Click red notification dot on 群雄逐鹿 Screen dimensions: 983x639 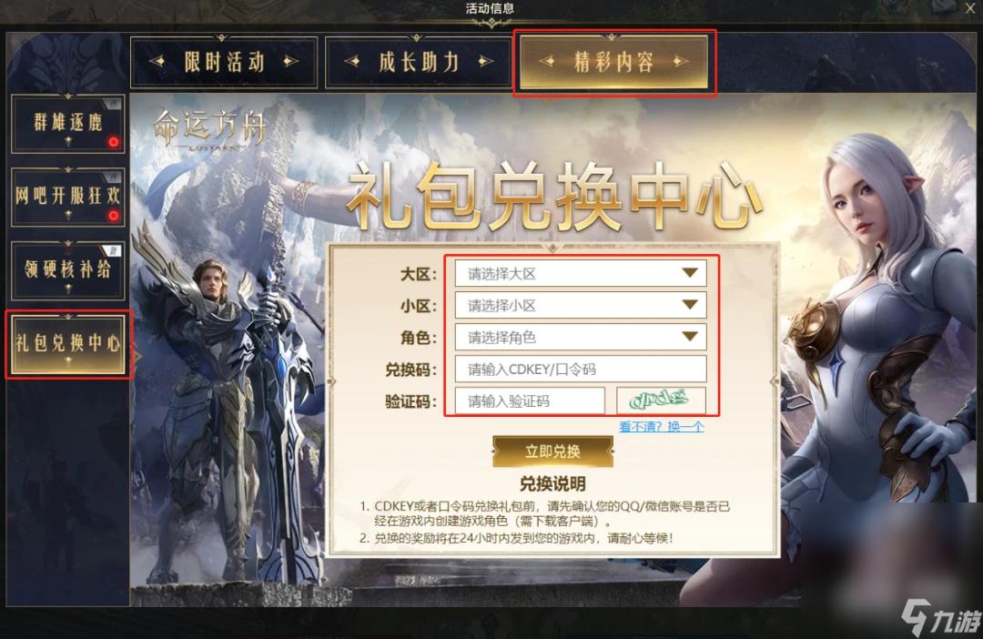pos(114,142)
